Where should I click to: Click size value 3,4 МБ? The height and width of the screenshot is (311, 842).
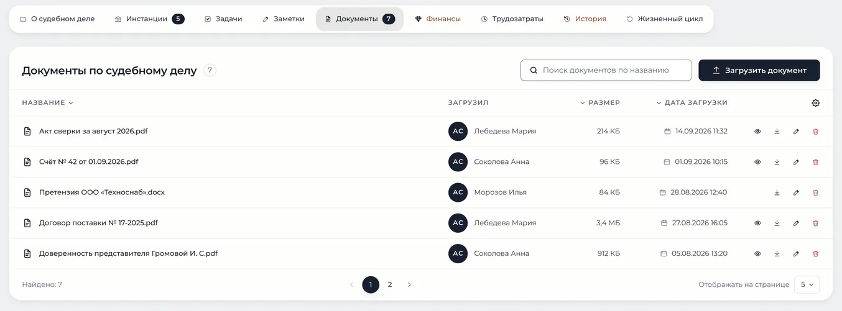tap(608, 223)
